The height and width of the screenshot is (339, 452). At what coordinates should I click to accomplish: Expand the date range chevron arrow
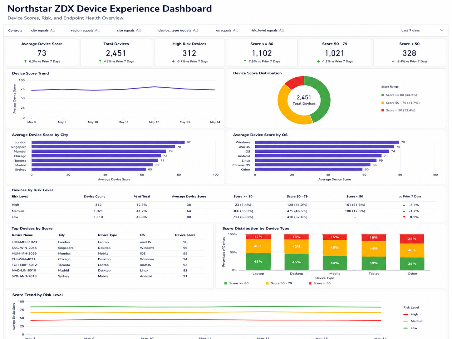click(442, 30)
